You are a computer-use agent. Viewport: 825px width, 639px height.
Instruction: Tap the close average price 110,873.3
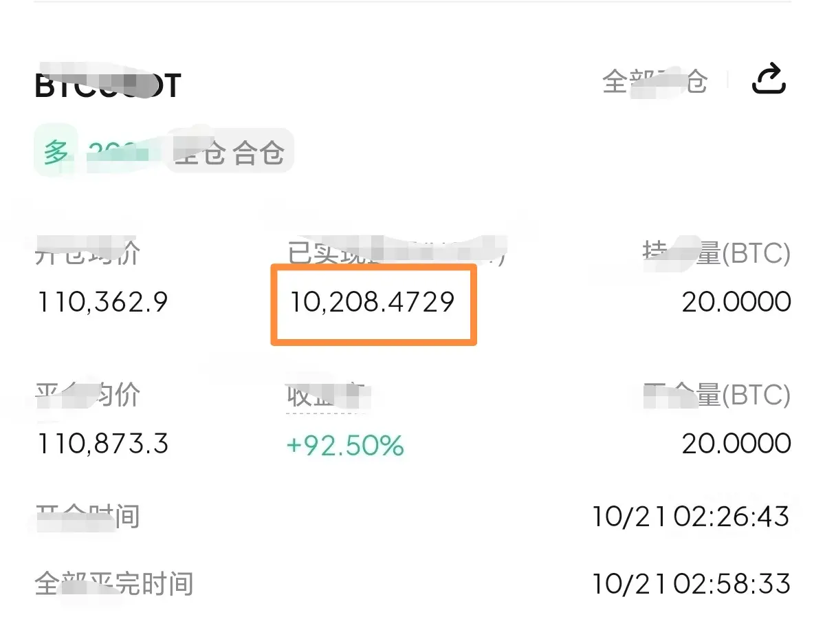(102, 444)
